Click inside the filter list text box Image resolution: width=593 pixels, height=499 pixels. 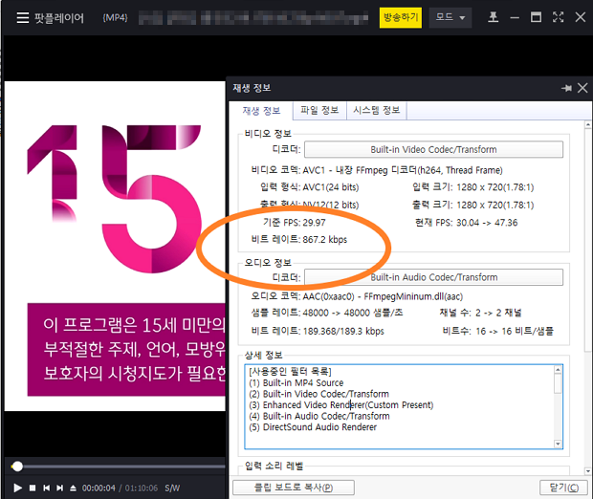404,407
